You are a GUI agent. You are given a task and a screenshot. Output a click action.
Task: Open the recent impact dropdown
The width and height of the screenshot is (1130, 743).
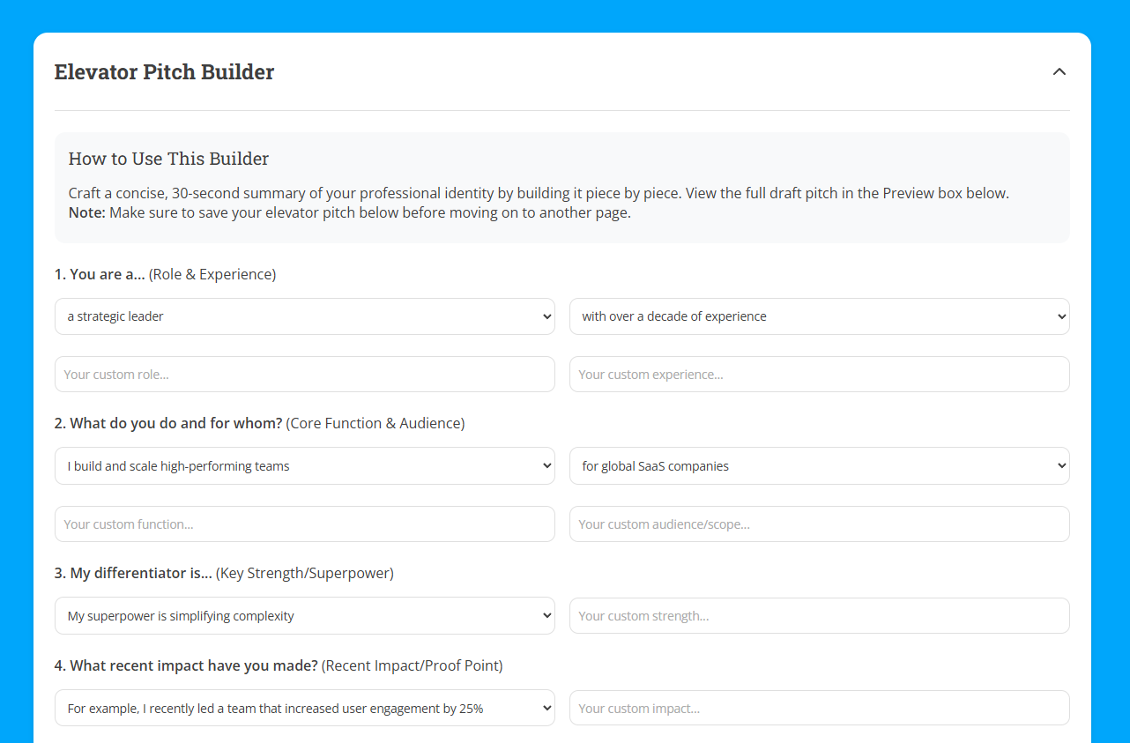point(304,707)
